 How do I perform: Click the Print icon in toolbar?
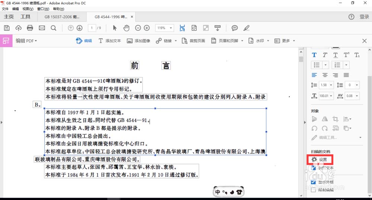(30, 28)
